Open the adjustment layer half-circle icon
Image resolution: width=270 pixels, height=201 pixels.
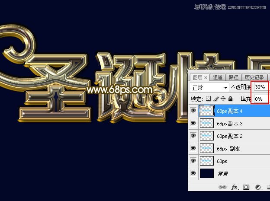coord(258,187)
